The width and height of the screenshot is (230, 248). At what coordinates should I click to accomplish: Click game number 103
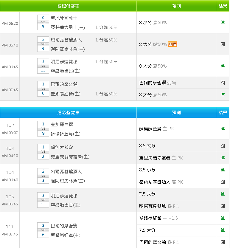(10, 148)
